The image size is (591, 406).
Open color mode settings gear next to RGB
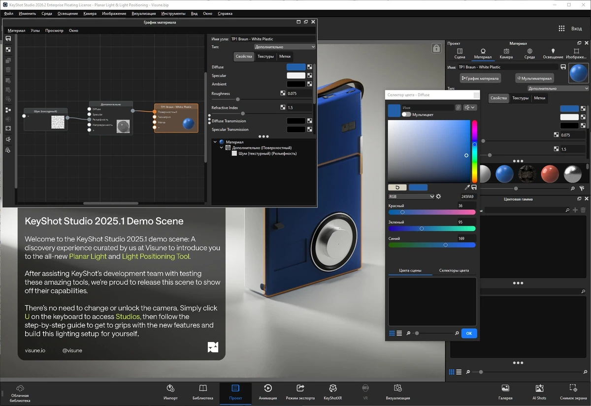(438, 196)
